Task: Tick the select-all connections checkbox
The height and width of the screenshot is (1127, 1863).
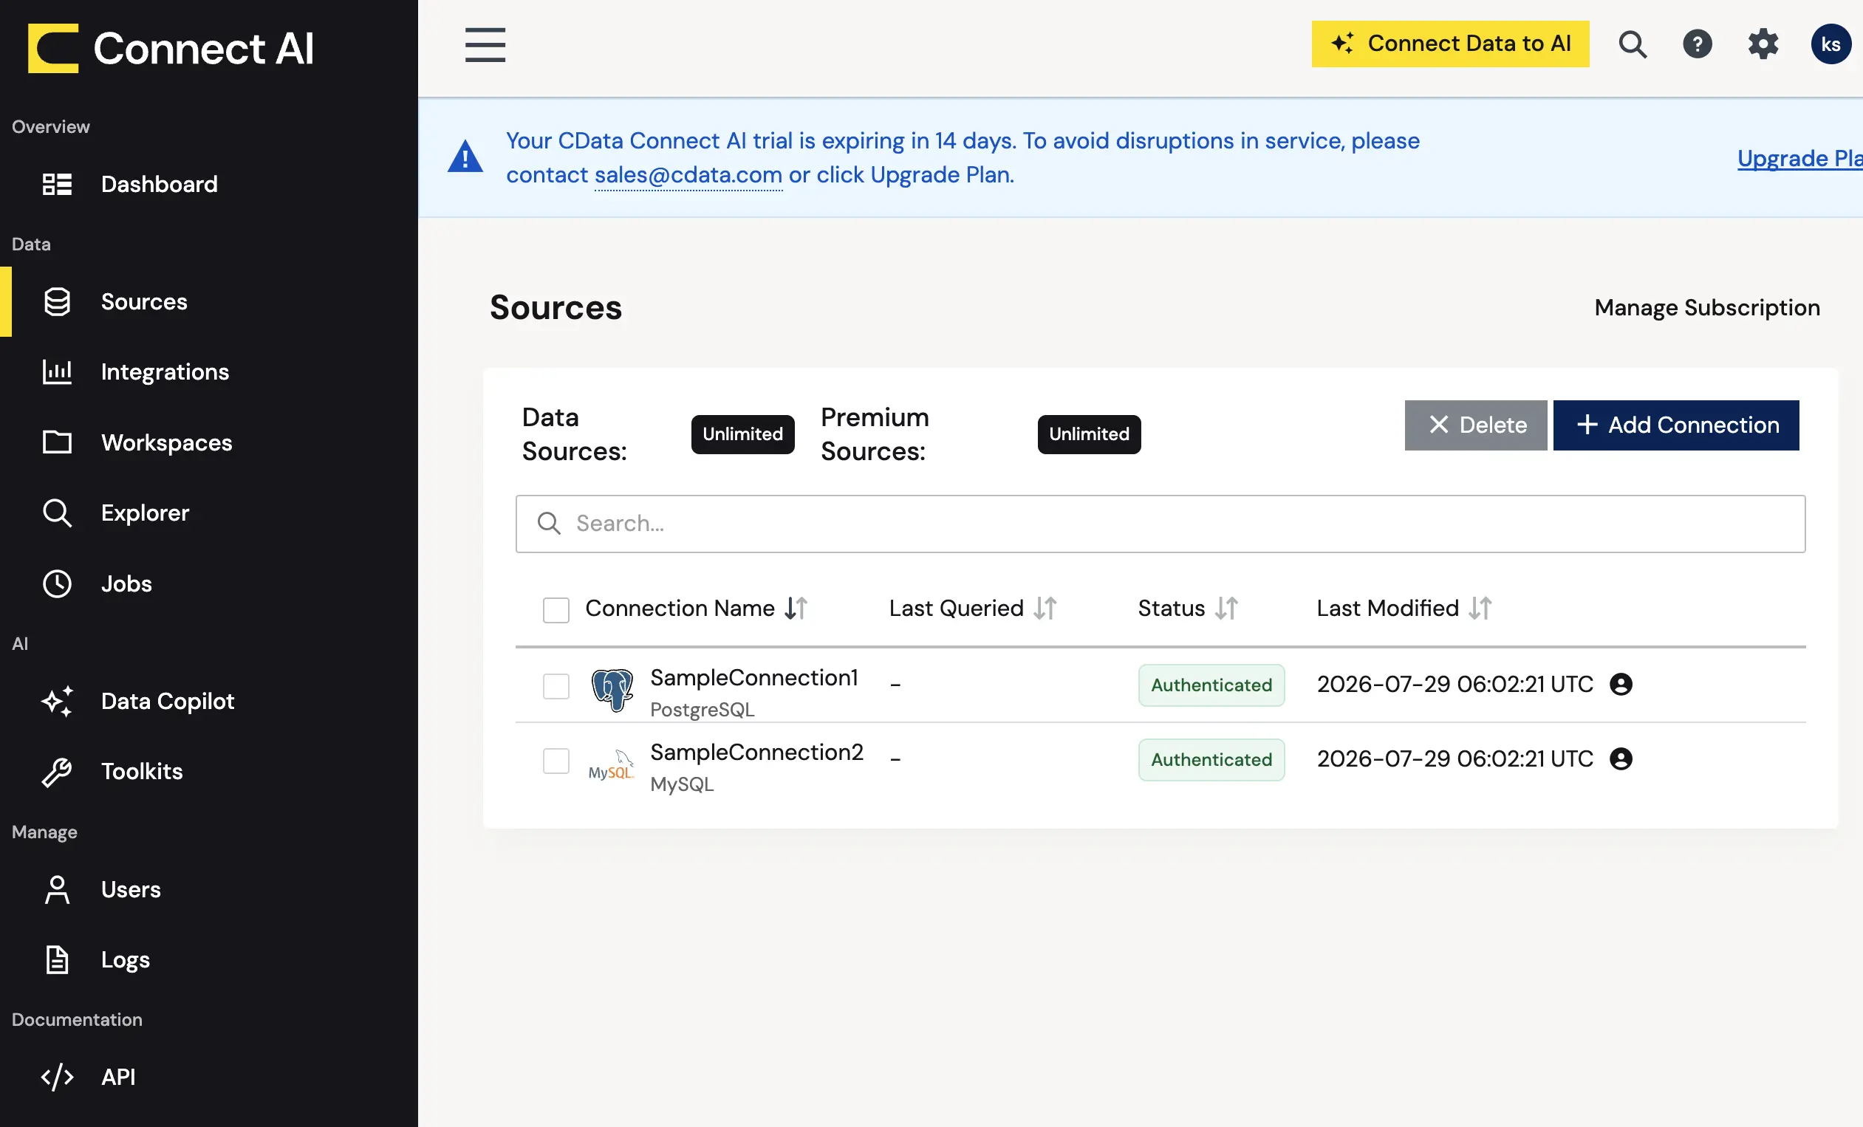Action: [556, 610]
